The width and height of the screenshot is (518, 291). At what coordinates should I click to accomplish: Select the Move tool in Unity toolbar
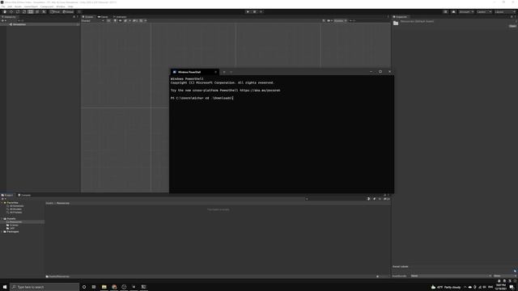click(11, 12)
